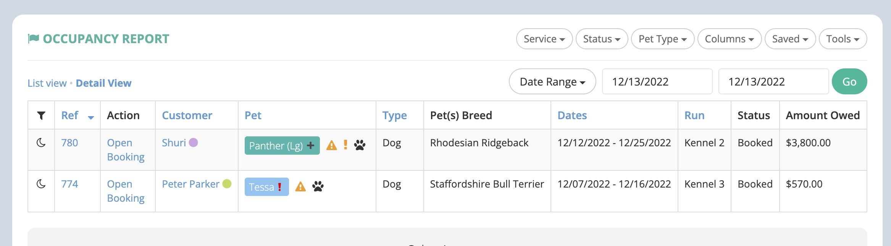Click the start date input field
891x246 pixels.
[657, 82]
